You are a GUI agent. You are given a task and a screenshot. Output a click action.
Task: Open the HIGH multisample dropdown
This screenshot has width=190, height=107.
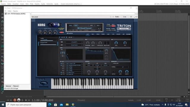[x=74, y=42]
